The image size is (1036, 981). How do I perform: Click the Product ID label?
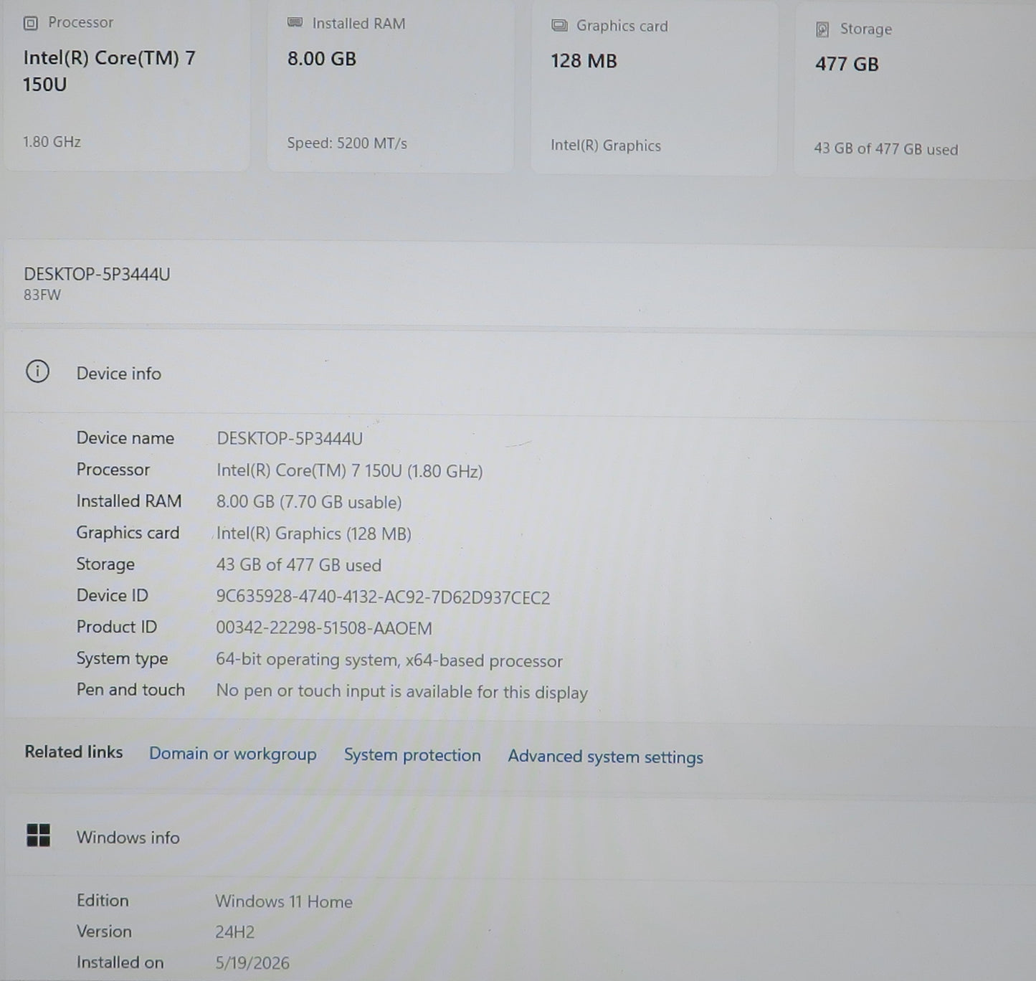(x=117, y=627)
